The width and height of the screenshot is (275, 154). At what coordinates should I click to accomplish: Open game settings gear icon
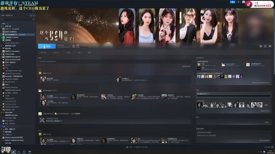(x=261, y=46)
